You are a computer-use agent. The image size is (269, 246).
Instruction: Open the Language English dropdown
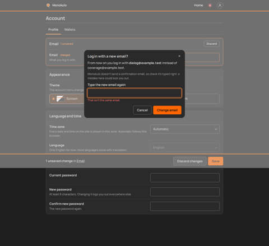[185, 147]
